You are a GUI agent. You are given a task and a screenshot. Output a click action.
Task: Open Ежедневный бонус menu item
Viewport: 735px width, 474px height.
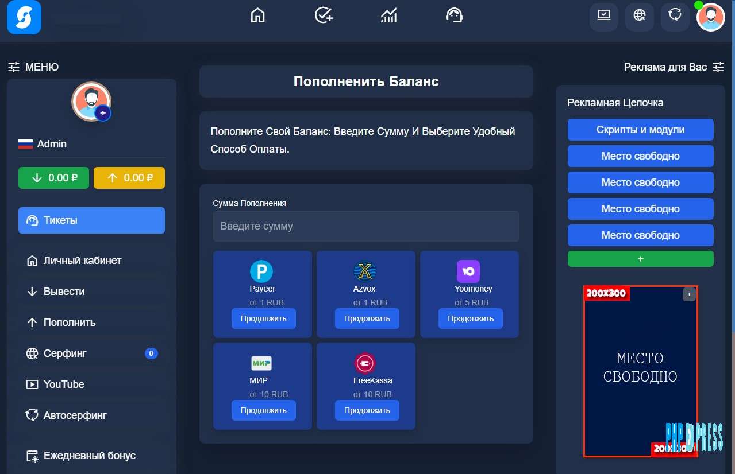click(91, 456)
